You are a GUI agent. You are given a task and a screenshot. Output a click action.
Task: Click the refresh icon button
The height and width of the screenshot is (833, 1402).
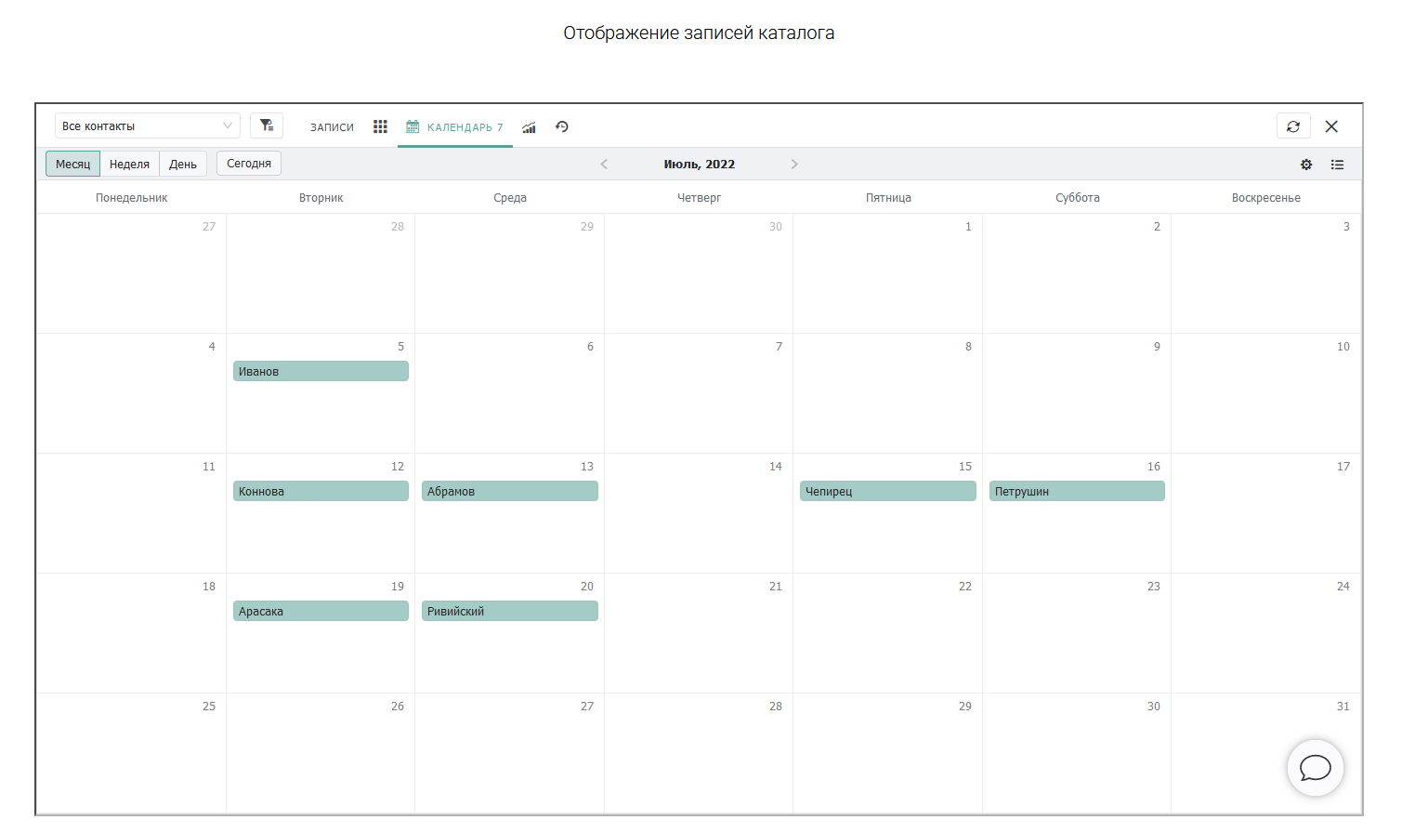[1293, 126]
